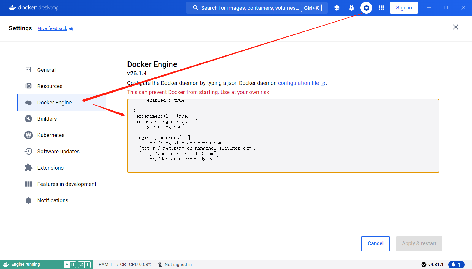Click the Give feedback link

coord(53,28)
